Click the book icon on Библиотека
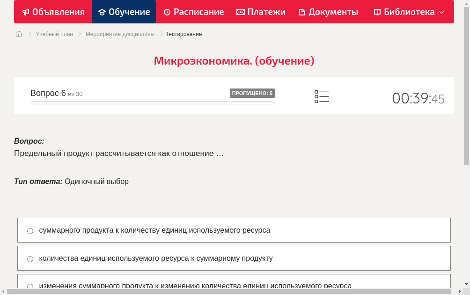The height and width of the screenshot is (295, 470). point(376,12)
